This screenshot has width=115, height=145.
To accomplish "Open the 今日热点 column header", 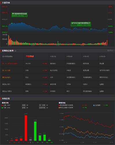I will (30, 56).
